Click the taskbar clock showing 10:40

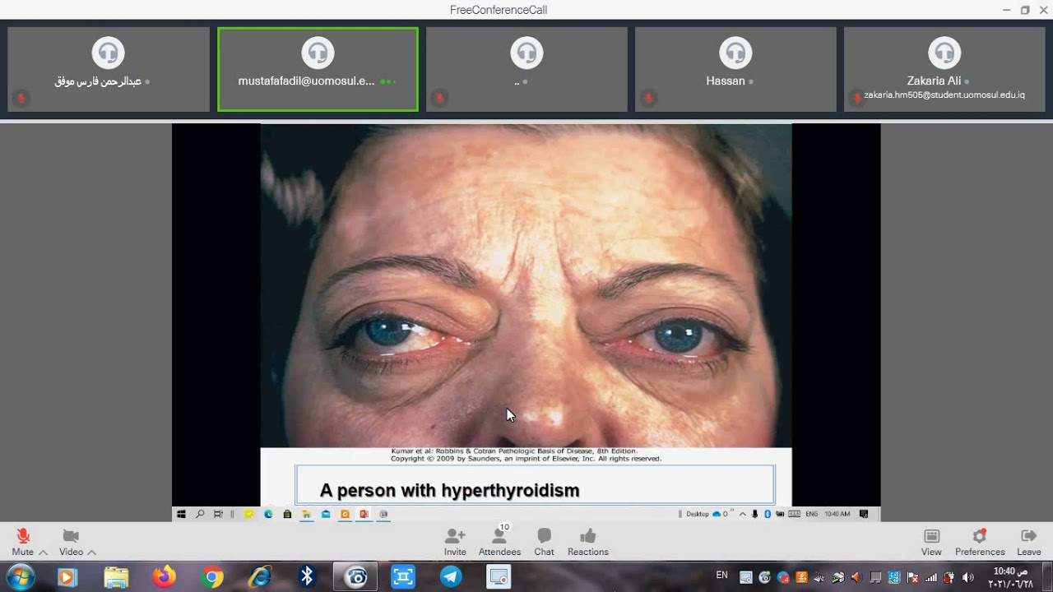pyautogui.click(x=1009, y=577)
